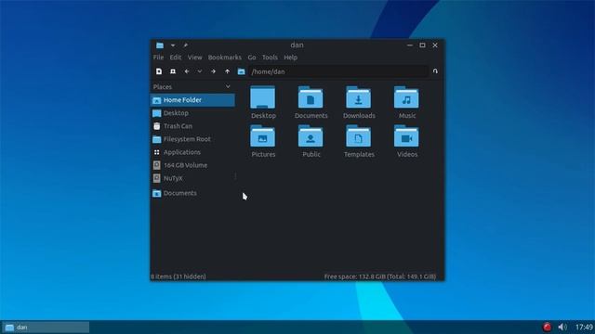The height and width of the screenshot is (334, 595).
Task: Maximize the dan file manager window
Action: (422, 45)
